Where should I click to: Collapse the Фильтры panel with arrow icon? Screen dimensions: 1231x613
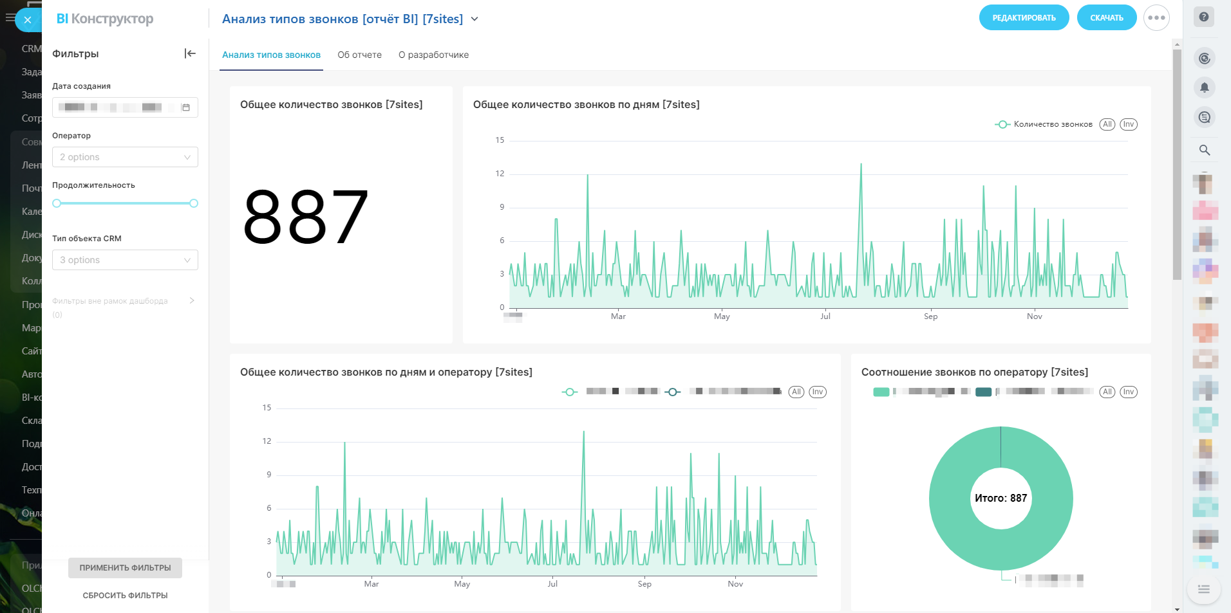coord(190,53)
